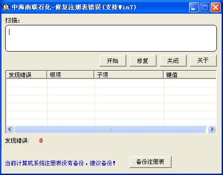Close the window with the red X
The image size is (223, 175).
point(215,7)
